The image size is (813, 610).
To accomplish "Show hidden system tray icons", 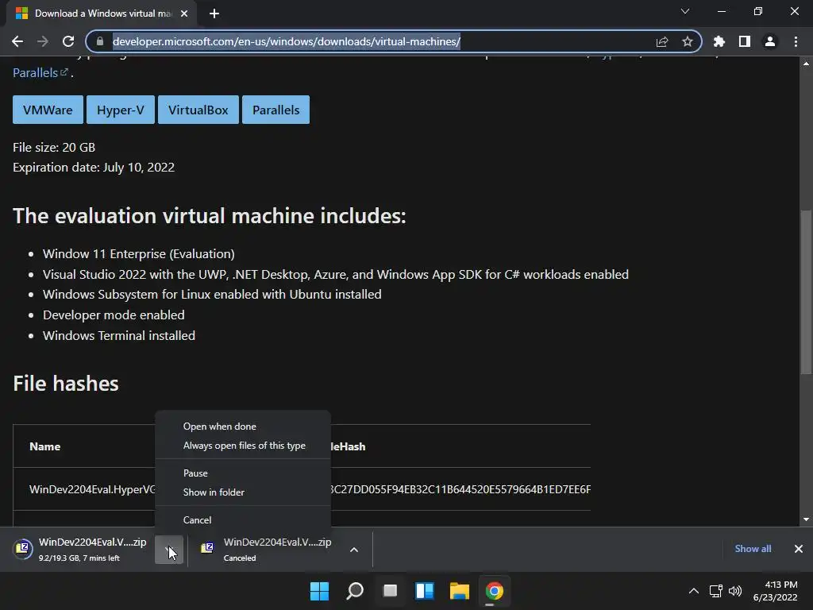I will (694, 591).
